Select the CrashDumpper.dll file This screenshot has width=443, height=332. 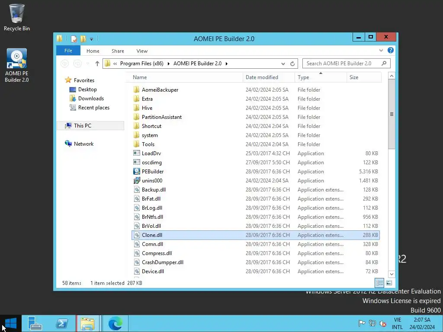[256, 262]
